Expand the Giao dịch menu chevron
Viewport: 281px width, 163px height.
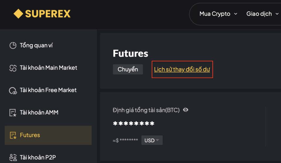[x=277, y=14]
